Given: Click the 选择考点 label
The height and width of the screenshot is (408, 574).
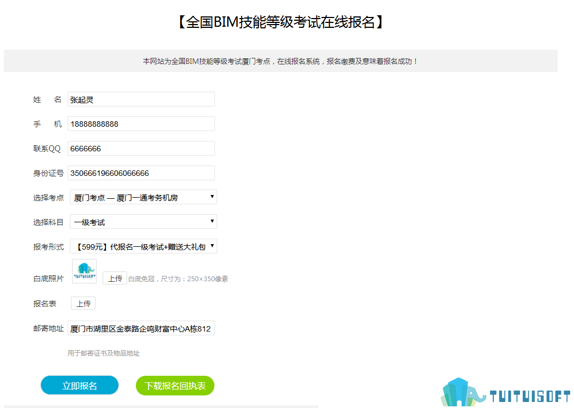Looking at the screenshot, I should click(49, 198).
